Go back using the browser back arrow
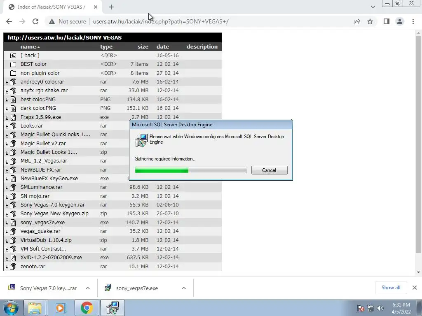 (9, 21)
